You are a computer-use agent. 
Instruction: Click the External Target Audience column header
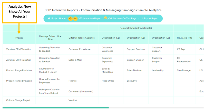[x=82, y=38]
